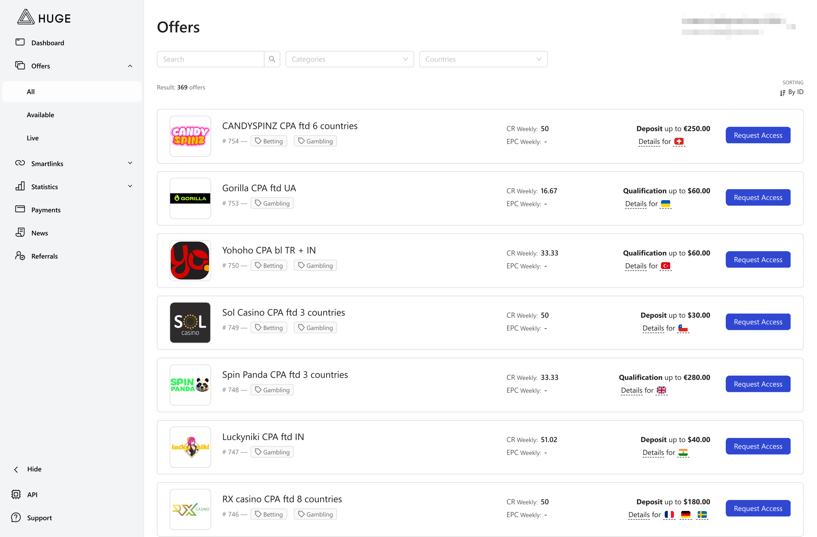Open the Yohoho CPA bl TR + IN title
Image resolution: width=817 pixels, height=537 pixels.
tap(269, 250)
